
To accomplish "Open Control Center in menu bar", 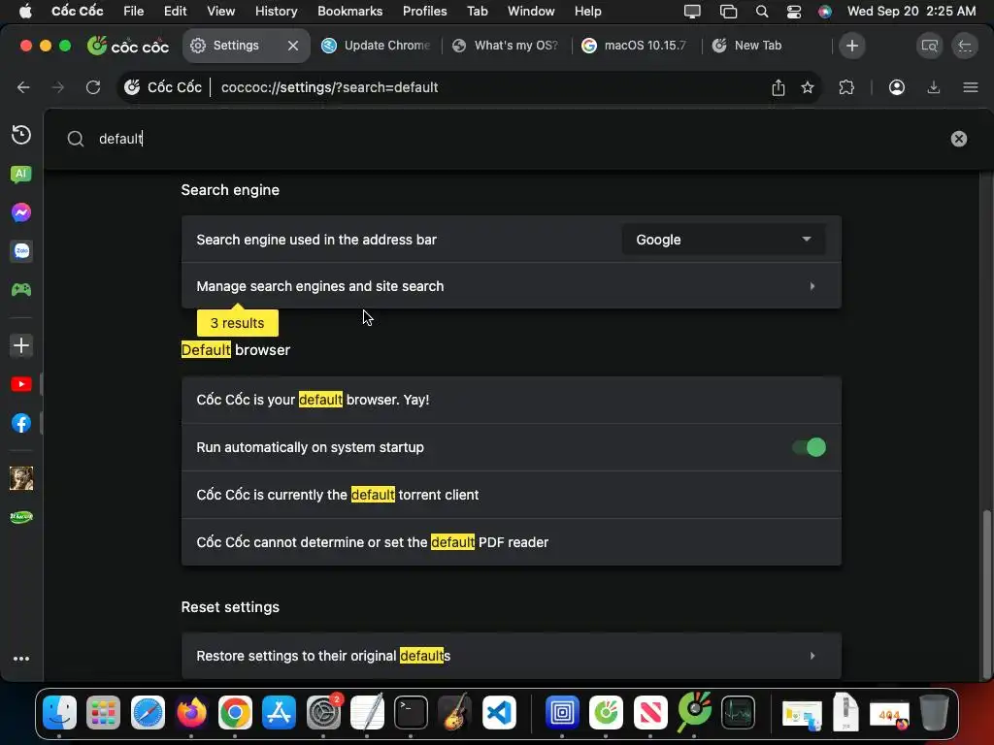I will pos(794,11).
